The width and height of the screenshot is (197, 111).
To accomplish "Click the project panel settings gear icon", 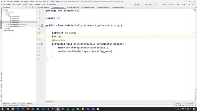I will (x=32, y=7).
